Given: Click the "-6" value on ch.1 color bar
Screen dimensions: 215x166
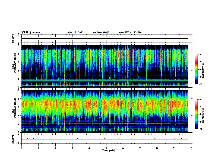Looking at the screenshot, I should click(x=200, y=55).
